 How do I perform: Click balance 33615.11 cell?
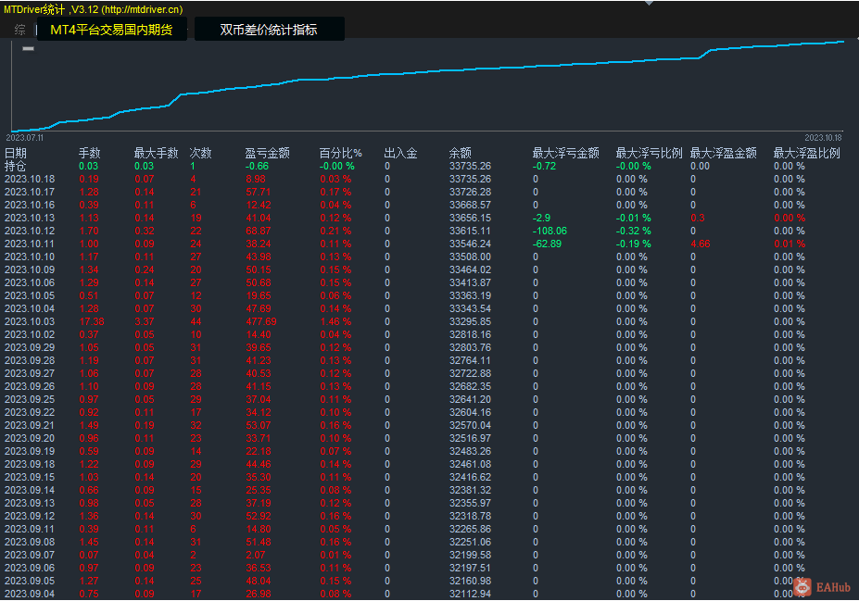tap(470, 231)
